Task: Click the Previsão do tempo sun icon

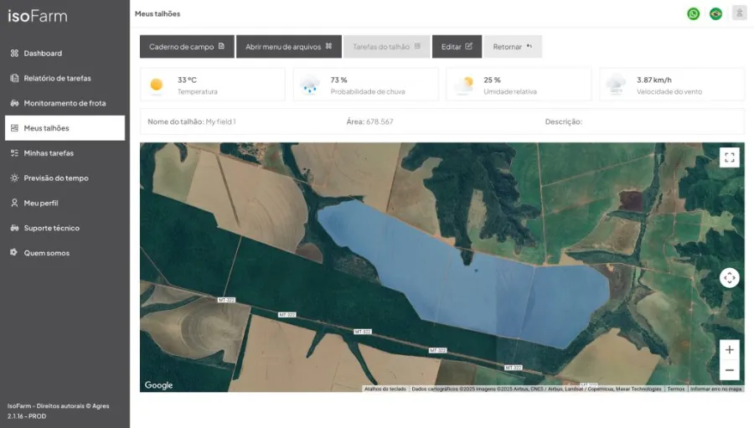Action: (x=14, y=178)
